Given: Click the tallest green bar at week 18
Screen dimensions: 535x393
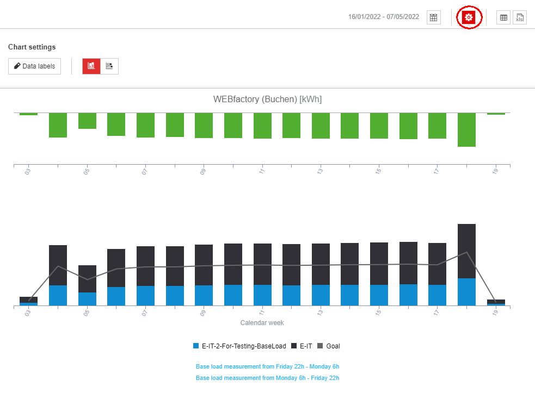Looking at the screenshot, I should tap(466, 130).
